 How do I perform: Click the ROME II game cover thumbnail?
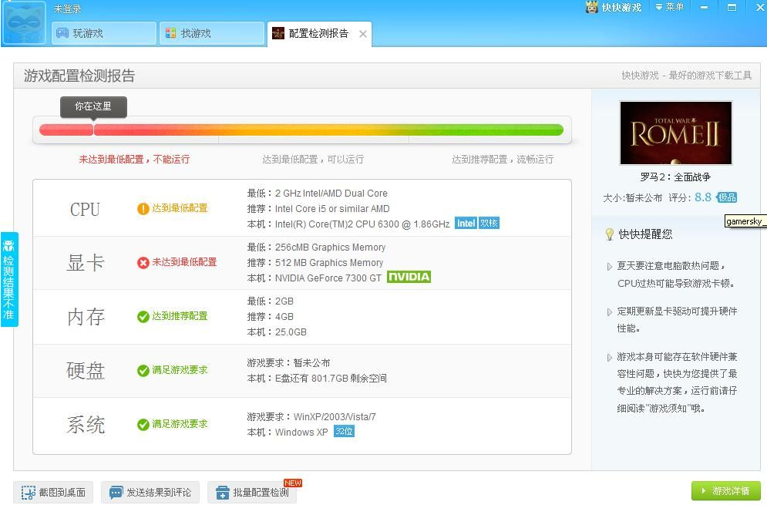676,133
